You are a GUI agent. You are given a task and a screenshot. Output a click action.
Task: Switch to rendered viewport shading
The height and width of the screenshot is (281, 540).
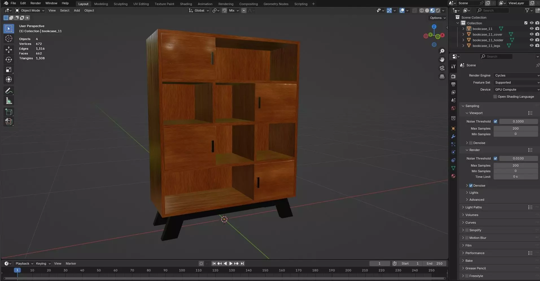pos(438,10)
